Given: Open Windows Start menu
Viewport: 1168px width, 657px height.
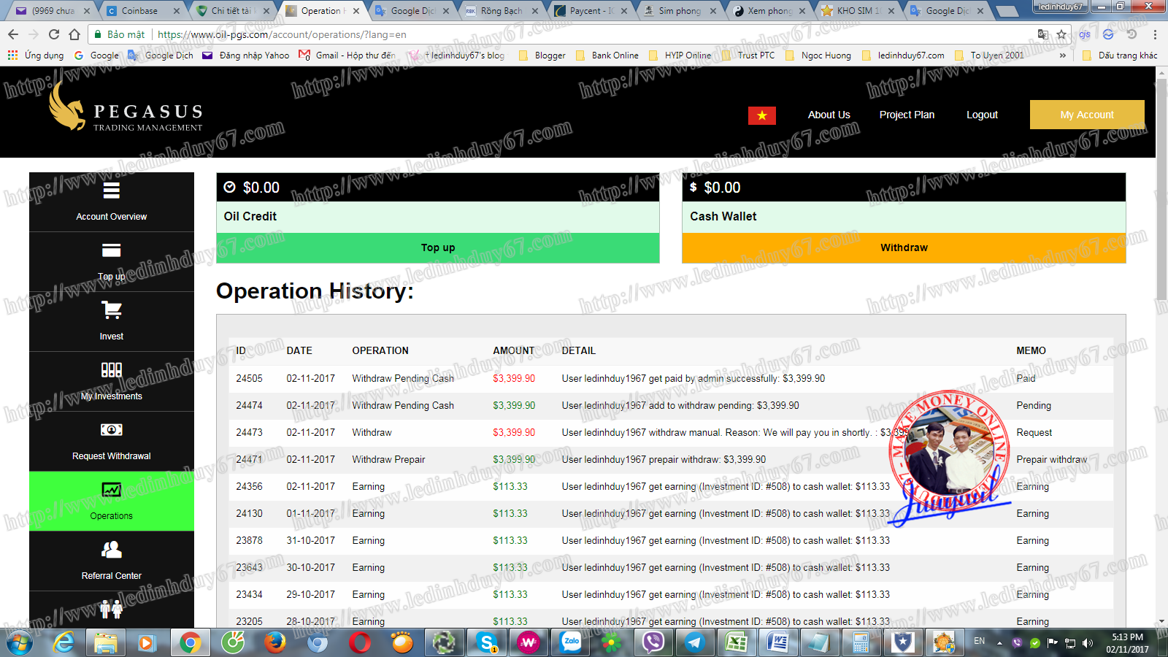Looking at the screenshot, I should 20,642.
